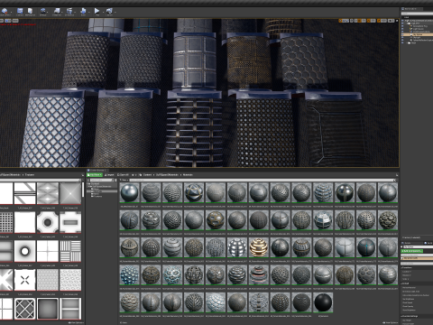Open Blueprints dropdown arrow
Screen dimensions: 433x325
click(x=62, y=12)
